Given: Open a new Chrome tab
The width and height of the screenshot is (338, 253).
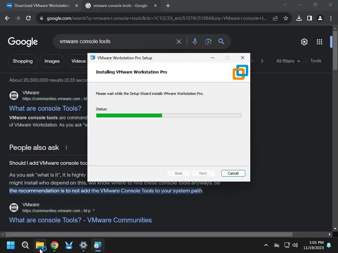Looking at the screenshot, I should (168, 6).
